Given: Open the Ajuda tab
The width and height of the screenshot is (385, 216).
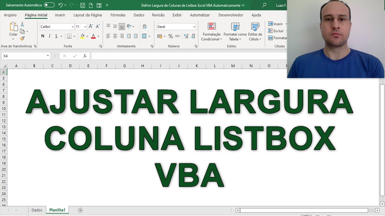Looking at the screenshot, I should click(x=256, y=15).
